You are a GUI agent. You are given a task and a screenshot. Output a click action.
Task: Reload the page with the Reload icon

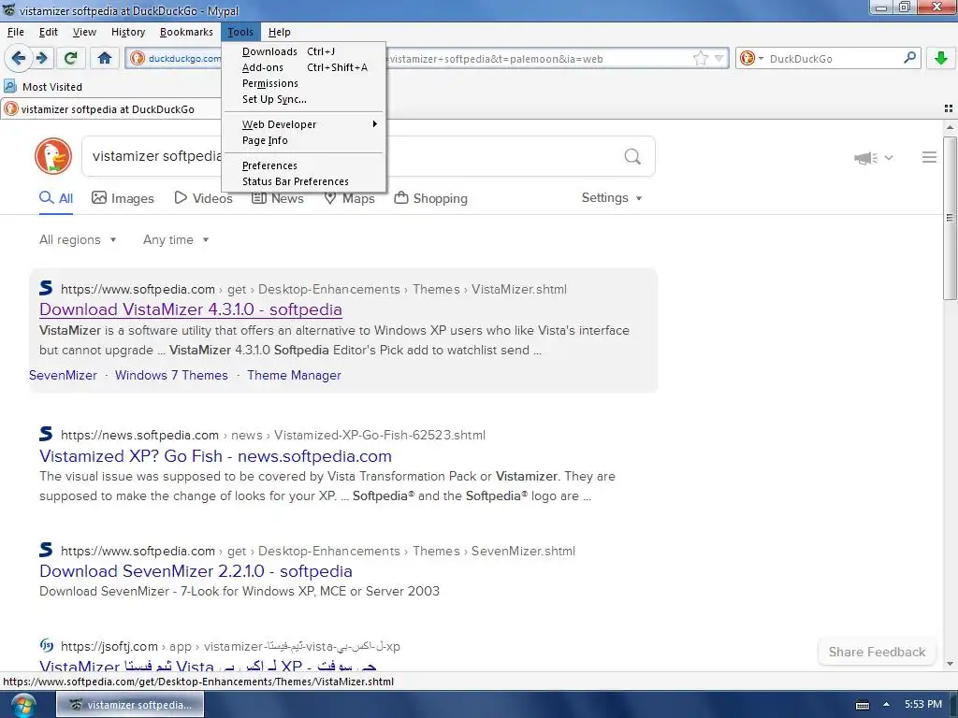[x=70, y=59]
